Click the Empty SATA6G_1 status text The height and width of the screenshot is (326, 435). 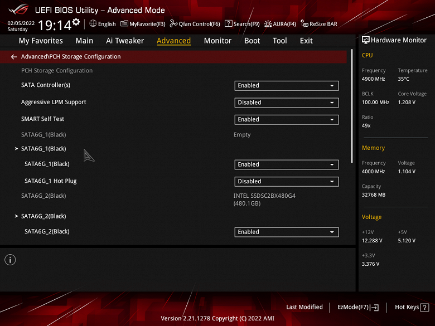coord(242,135)
